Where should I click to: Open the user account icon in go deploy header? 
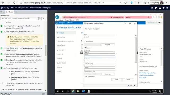tap(164, 8)
